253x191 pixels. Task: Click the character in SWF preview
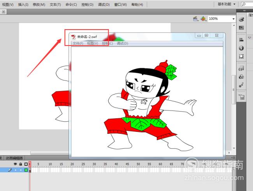[151, 106]
